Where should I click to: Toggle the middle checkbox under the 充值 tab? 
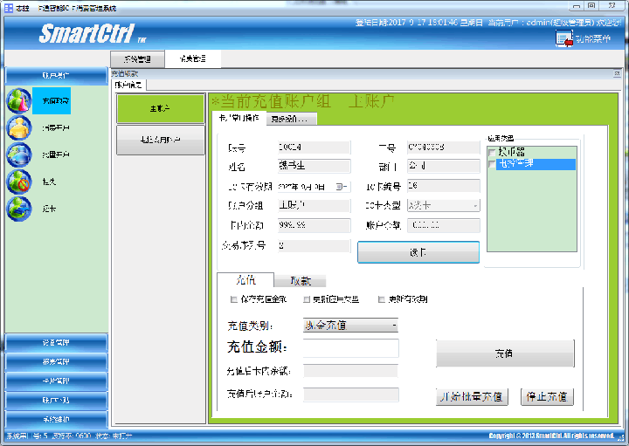[307, 299]
